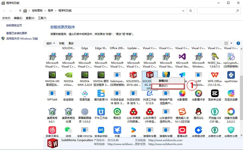Select the 挖象浏览器 2.0.2.3 icon
243x150 pixels.
pyautogui.click(x=231, y=112)
